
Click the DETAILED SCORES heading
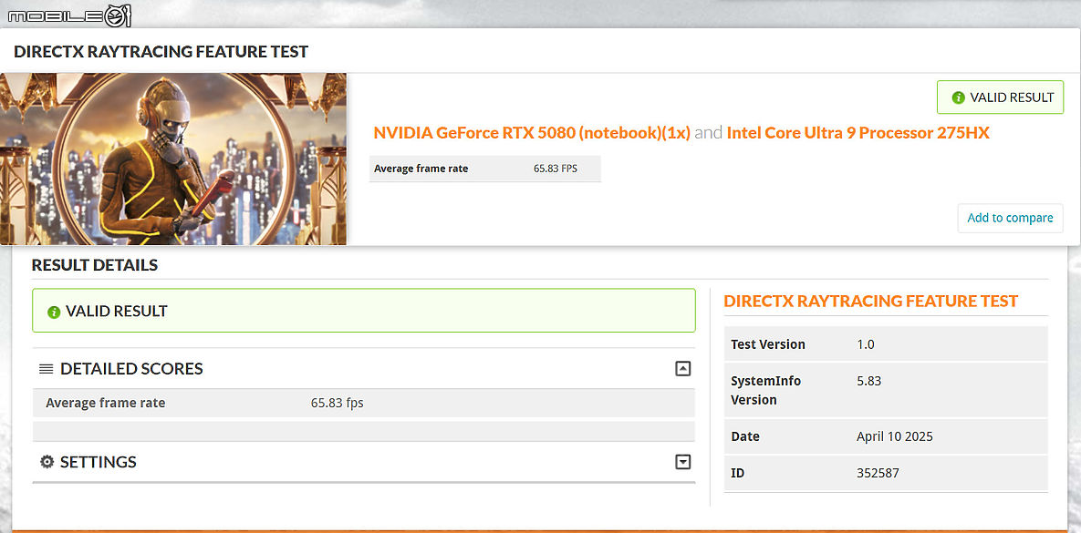[131, 369]
